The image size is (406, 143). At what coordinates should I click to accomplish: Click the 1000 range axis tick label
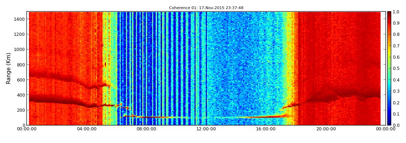19,50
